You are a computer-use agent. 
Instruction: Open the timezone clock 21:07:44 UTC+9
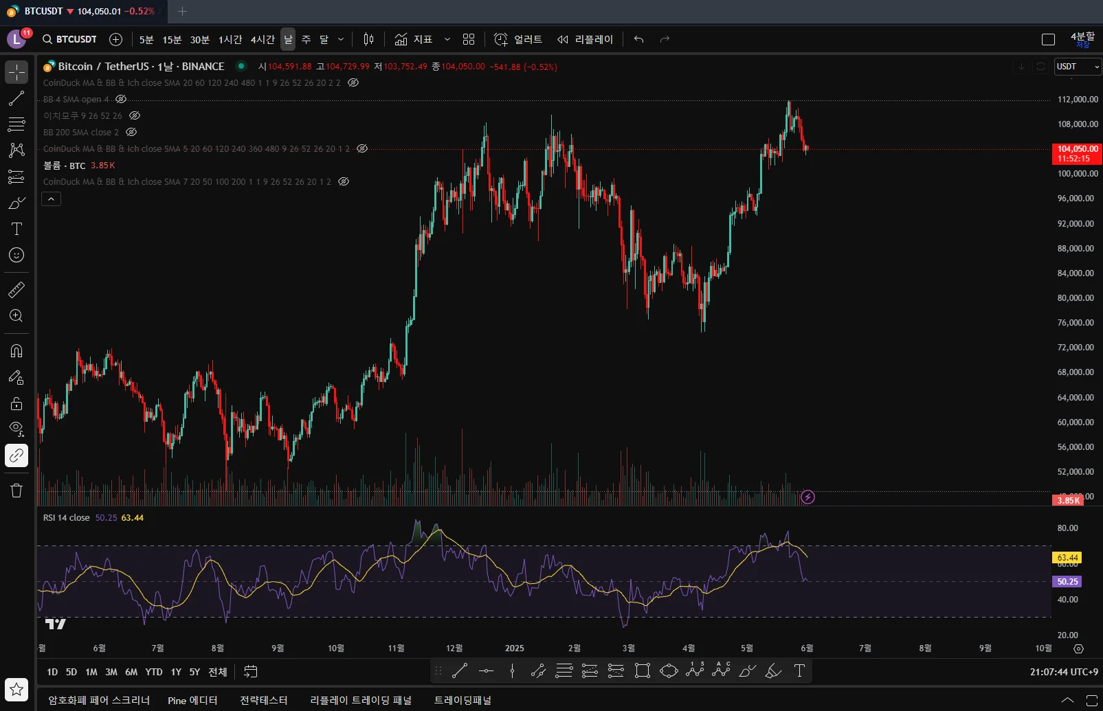(1064, 672)
